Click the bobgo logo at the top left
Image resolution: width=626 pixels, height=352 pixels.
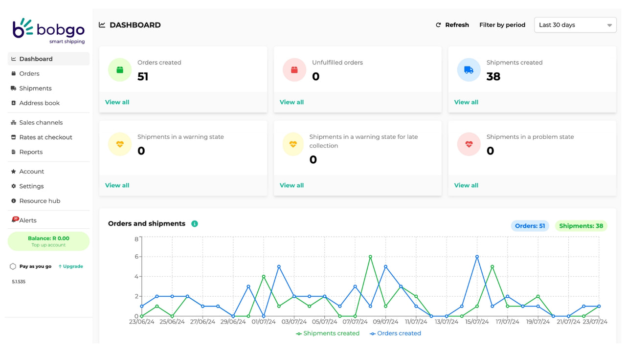click(48, 29)
